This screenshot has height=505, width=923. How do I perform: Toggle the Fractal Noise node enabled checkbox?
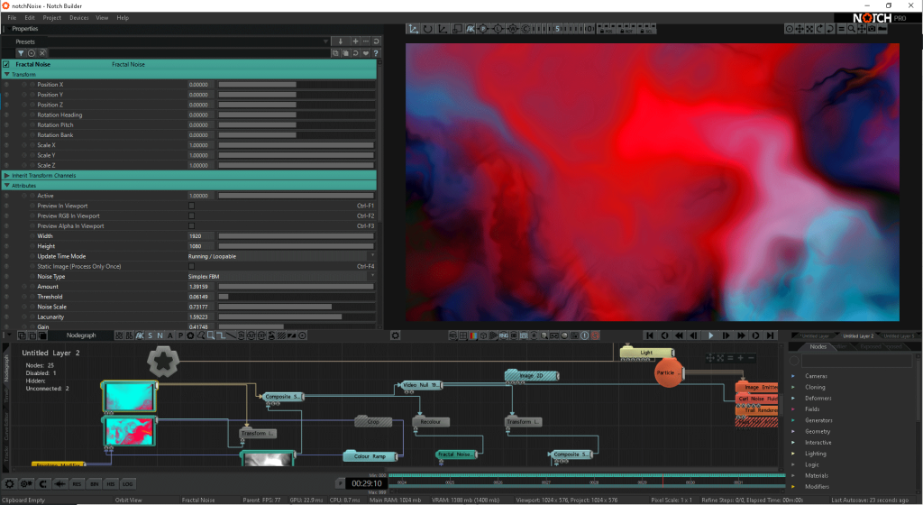click(x=7, y=64)
